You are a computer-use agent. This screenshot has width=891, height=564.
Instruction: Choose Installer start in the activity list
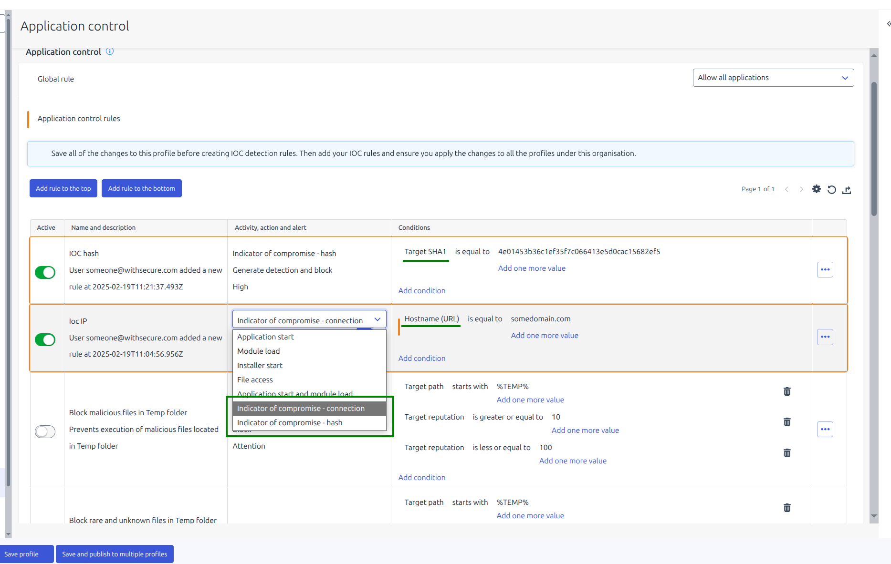click(x=309, y=366)
